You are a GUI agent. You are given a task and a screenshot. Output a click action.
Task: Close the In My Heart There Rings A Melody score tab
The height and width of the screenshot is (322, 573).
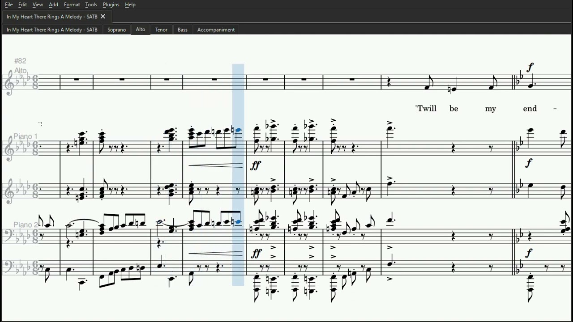[x=103, y=17]
